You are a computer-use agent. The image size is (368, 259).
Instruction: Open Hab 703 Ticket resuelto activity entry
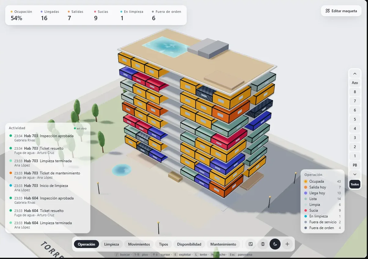pos(47,150)
